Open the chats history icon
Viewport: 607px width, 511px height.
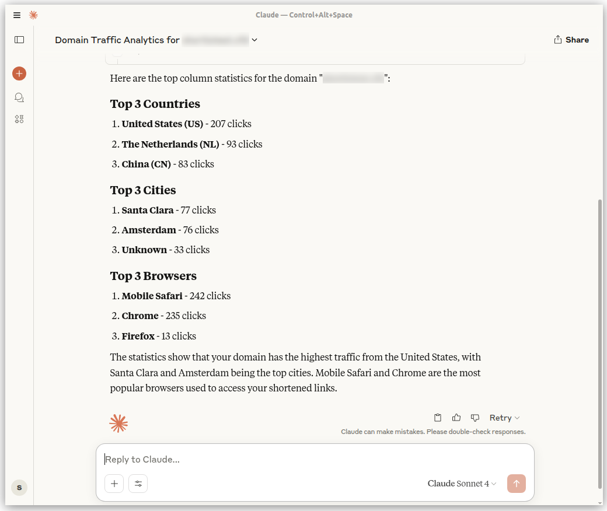click(19, 97)
